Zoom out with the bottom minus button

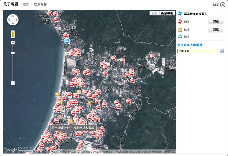(x=13, y=83)
